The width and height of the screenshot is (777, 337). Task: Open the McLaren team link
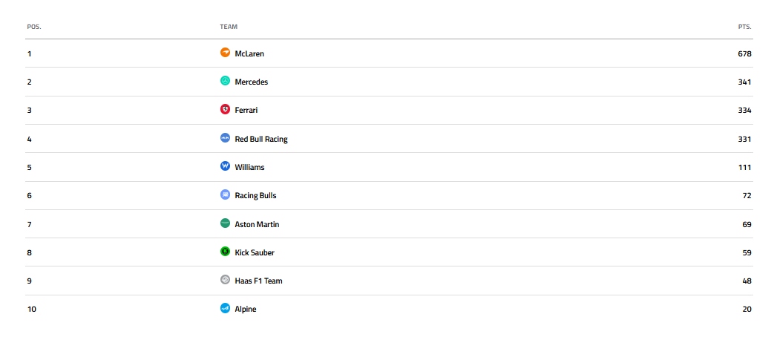[x=249, y=53]
